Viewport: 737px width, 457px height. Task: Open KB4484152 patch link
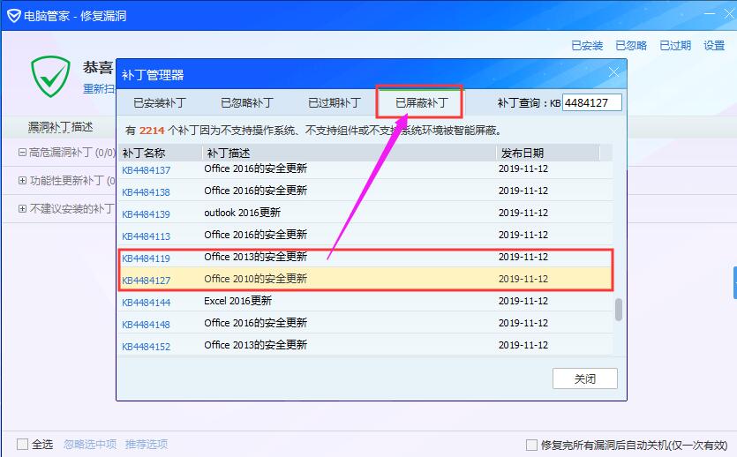click(147, 347)
